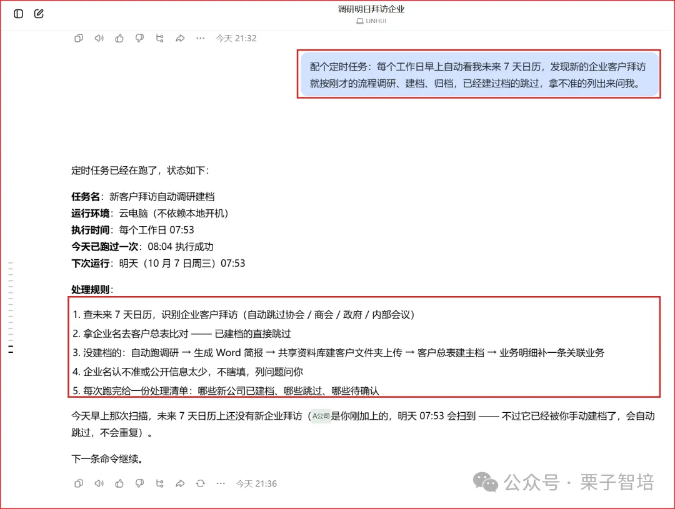Click rule 2 about 客户总表比对

pyautogui.click(x=182, y=334)
